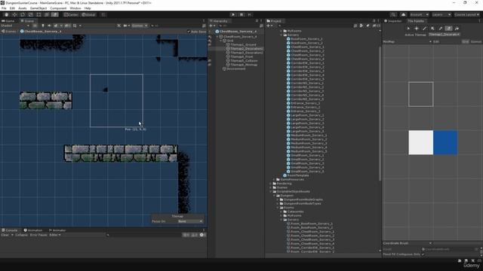Click the Project panel add (+) button
Image resolution: width=483 pixels, height=271 pixels.
pos(269,26)
